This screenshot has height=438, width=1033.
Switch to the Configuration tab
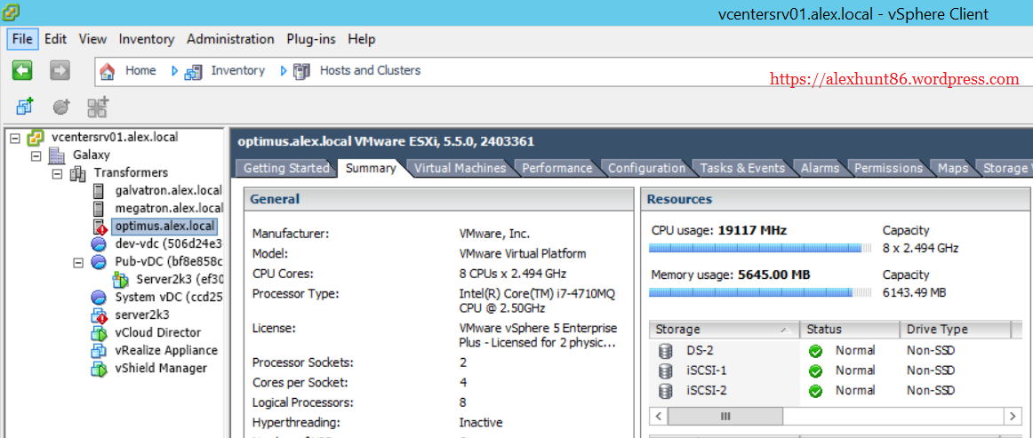click(646, 168)
